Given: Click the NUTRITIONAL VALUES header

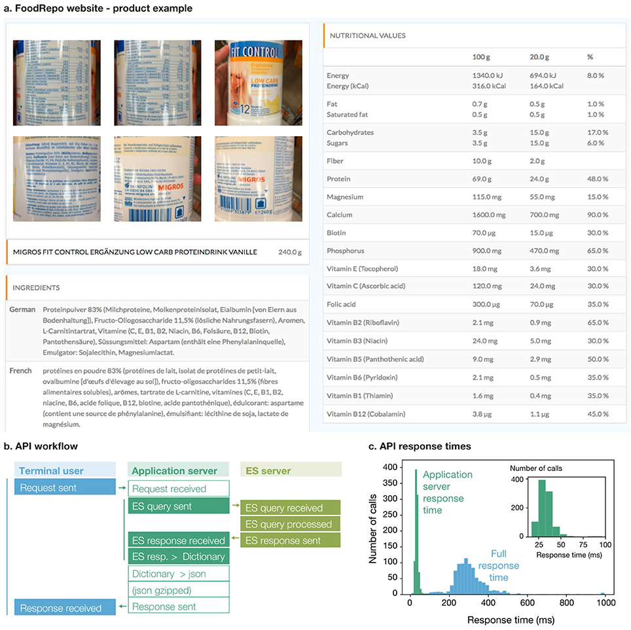Looking at the screenshot, I should [x=367, y=35].
